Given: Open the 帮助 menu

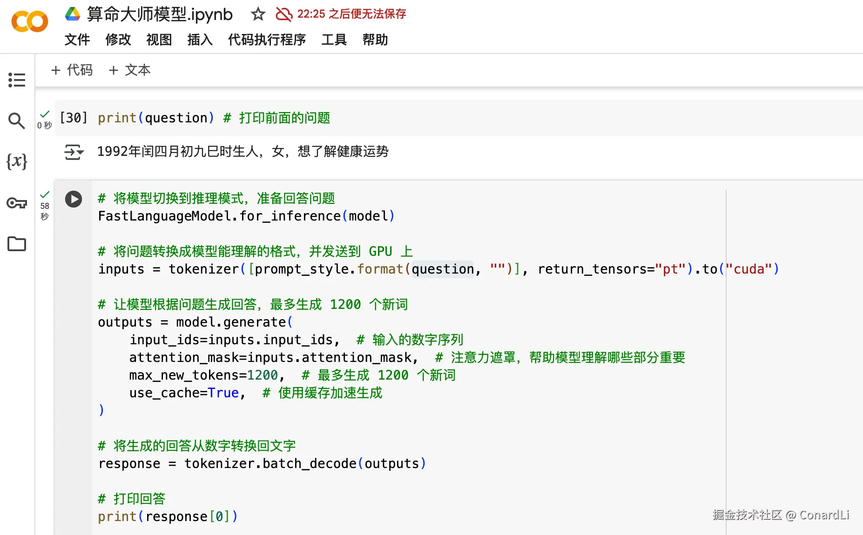Looking at the screenshot, I should [375, 40].
